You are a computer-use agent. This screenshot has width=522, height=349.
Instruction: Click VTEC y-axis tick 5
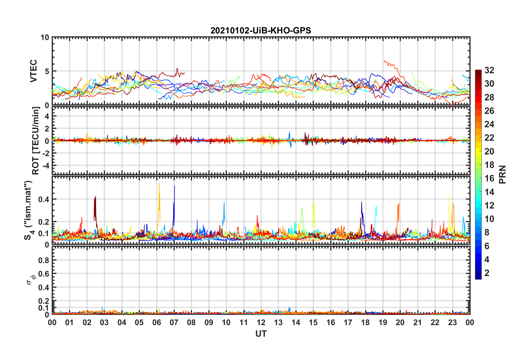point(47,71)
